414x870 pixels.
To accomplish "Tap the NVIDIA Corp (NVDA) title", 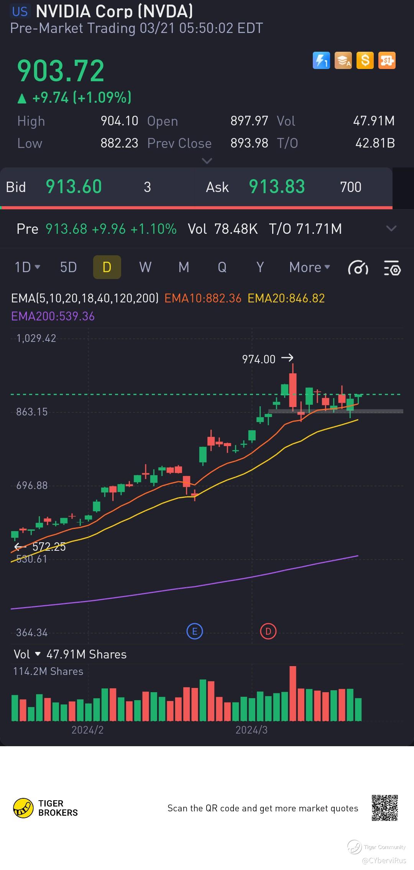I will click(114, 11).
